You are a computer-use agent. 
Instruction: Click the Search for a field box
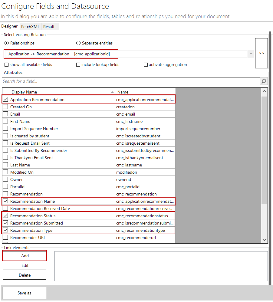pyautogui.click(x=130, y=81)
